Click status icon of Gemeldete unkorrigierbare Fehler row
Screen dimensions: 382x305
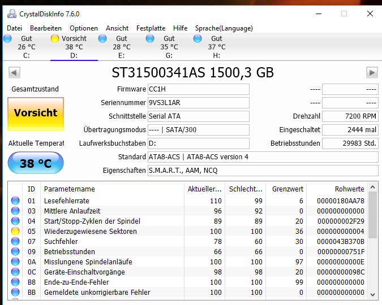[15, 292]
